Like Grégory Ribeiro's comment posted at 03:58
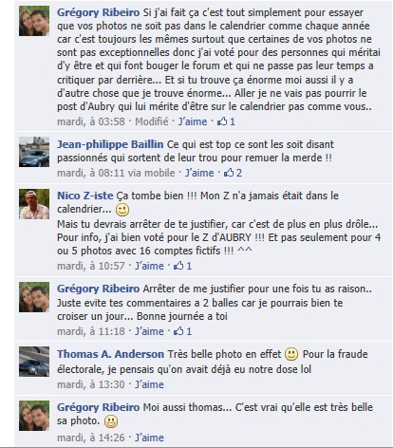 tap(193, 121)
